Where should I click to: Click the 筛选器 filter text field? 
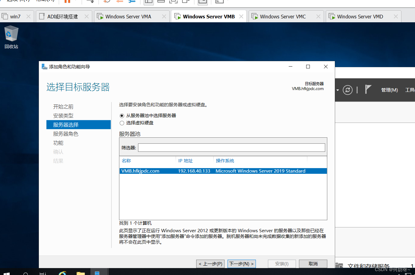point(231,148)
